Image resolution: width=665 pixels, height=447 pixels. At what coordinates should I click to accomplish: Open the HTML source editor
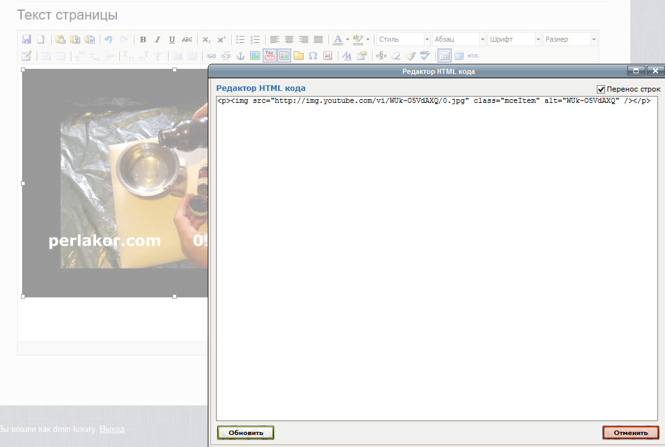[474, 56]
